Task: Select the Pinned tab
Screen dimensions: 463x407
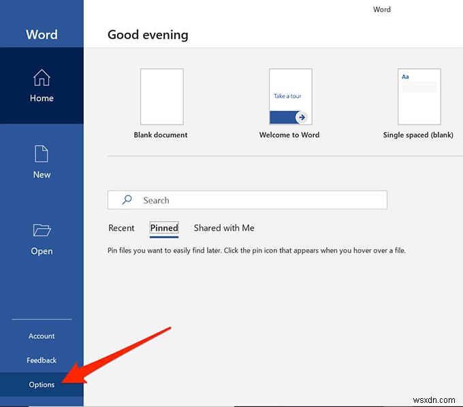Action: 164,228
